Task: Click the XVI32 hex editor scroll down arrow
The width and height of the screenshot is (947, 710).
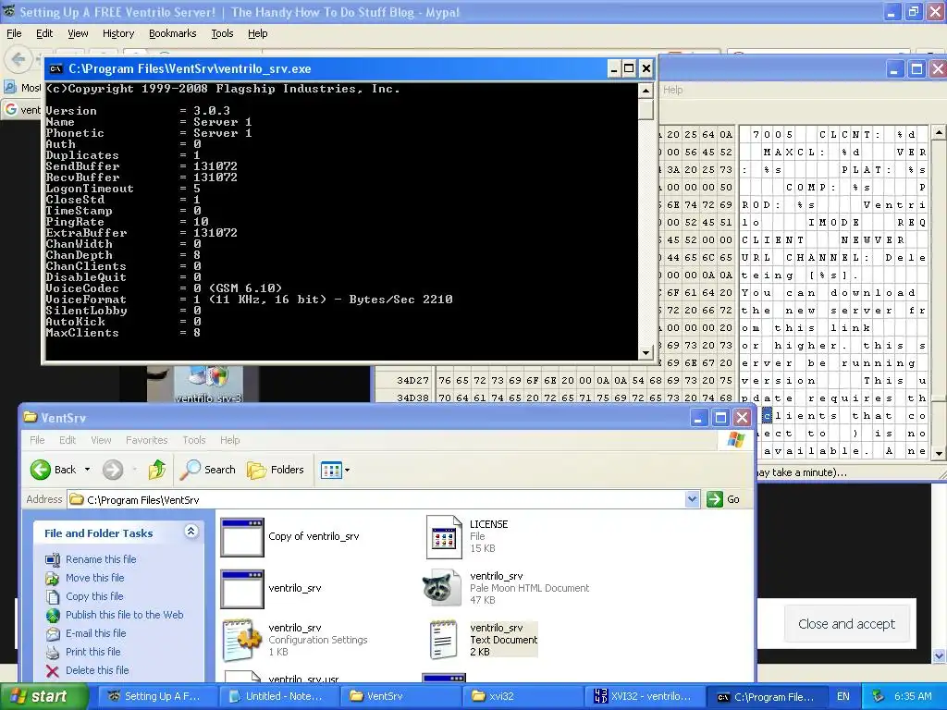Action: click(x=939, y=453)
